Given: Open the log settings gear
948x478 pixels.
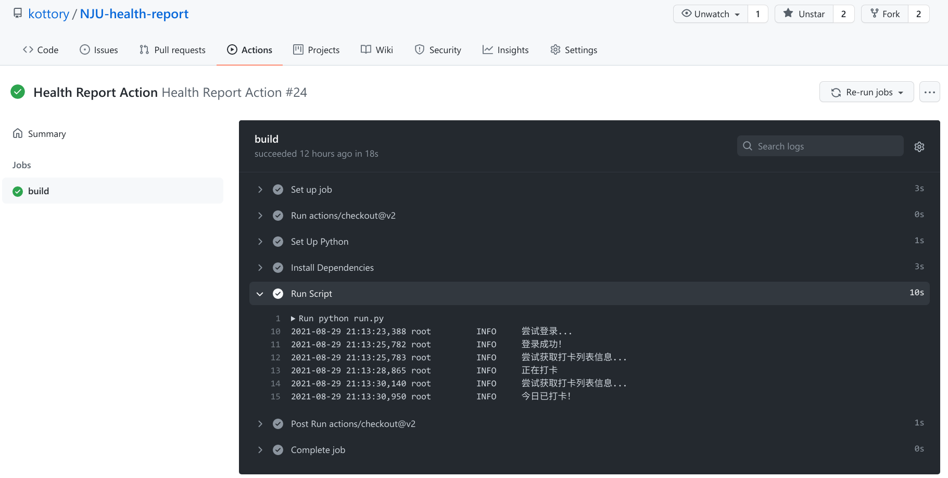Looking at the screenshot, I should (919, 147).
